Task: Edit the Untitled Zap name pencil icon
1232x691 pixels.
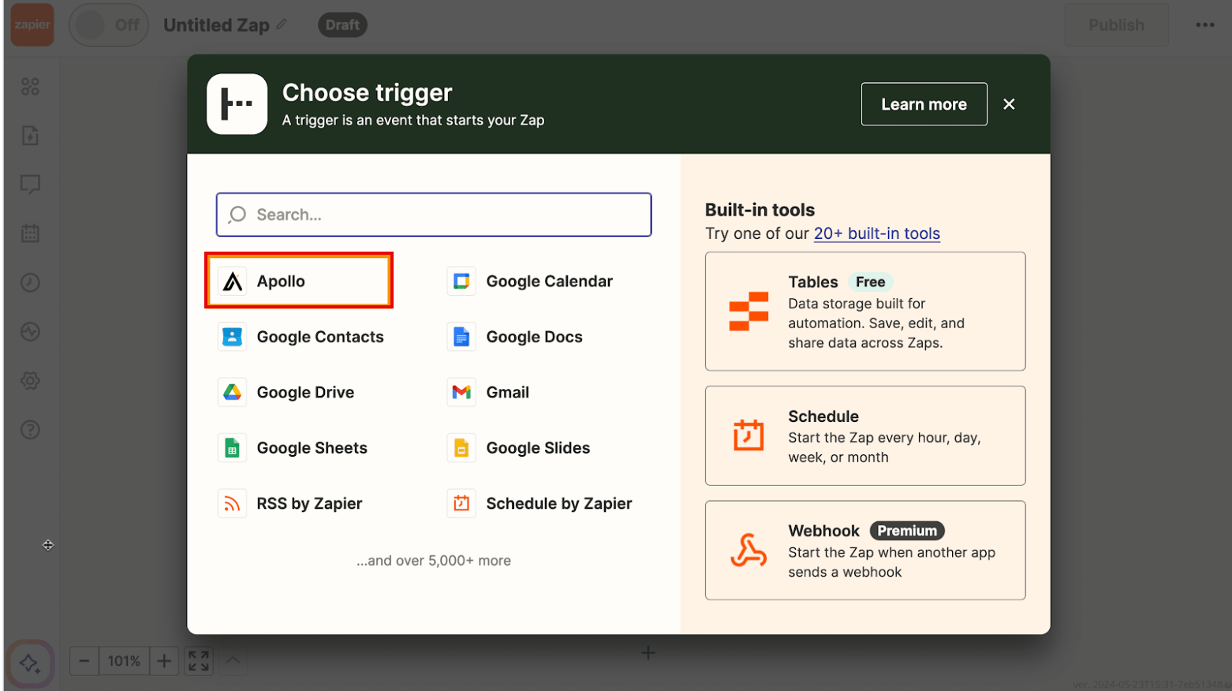Action: coord(282,24)
